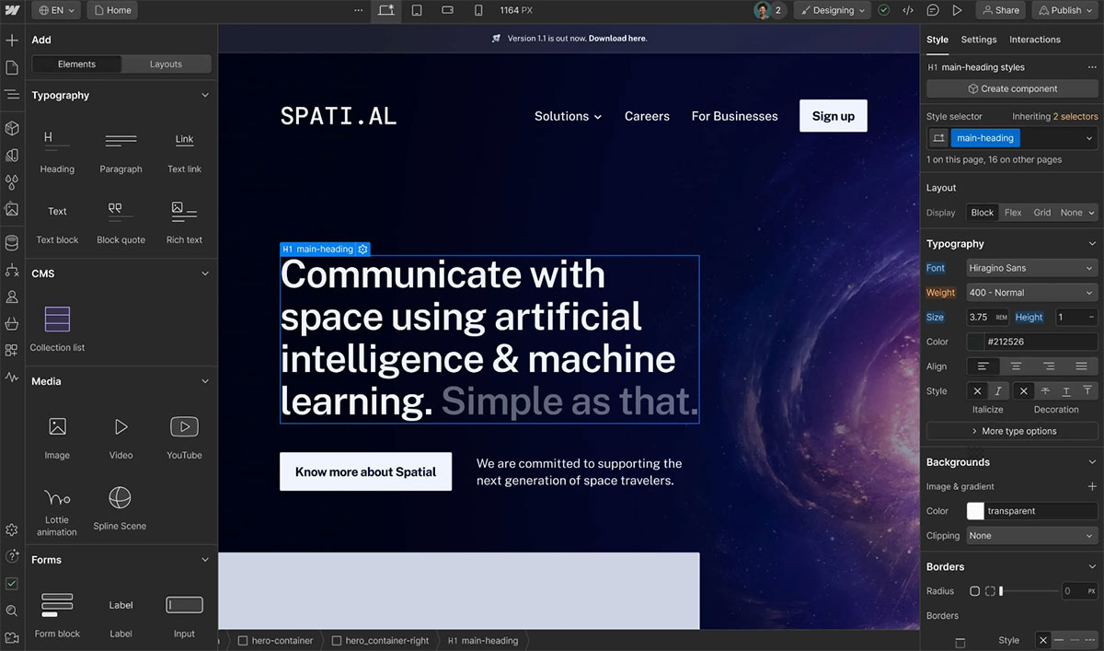Open the Weight dropdown showing 400 - Normal
Screen dimensions: 1104x651
1030,292
